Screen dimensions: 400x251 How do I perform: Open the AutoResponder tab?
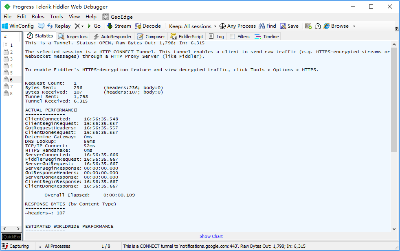click(112, 37)
